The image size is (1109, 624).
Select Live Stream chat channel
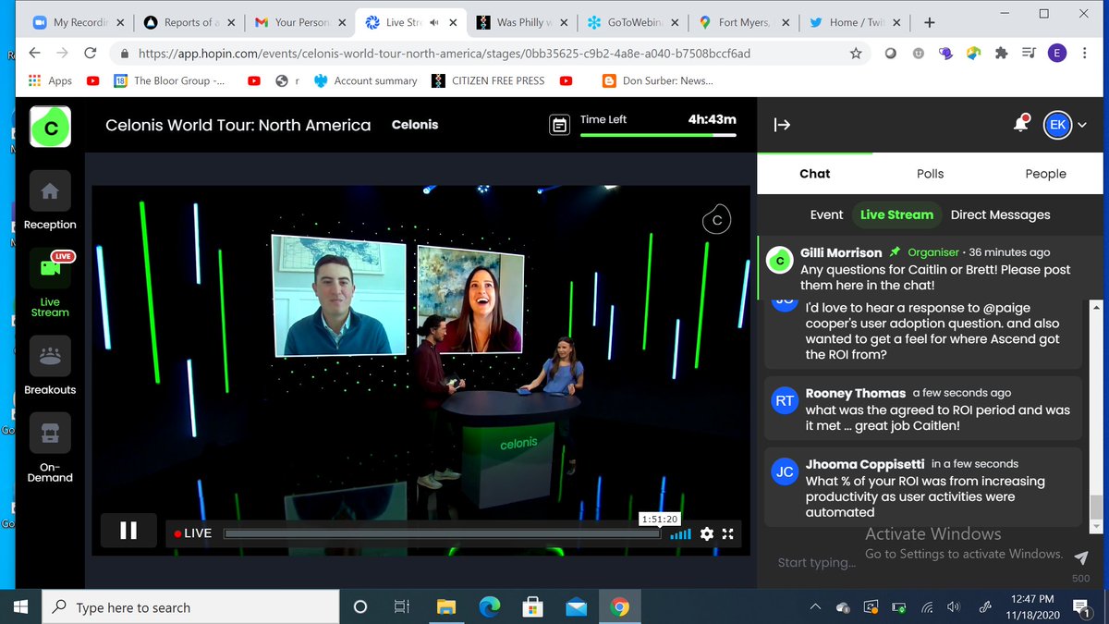click(x=896, y=214)
